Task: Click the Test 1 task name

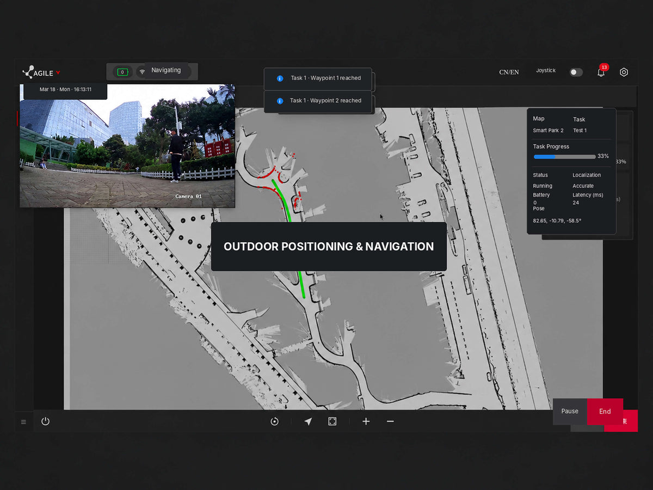Action: pyautogui.click(x=580, y=131)
